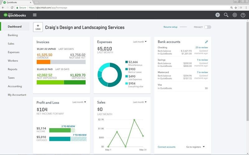Open Taxes in sidebar
Screen dimensions: 249x155
pos(11,78)
